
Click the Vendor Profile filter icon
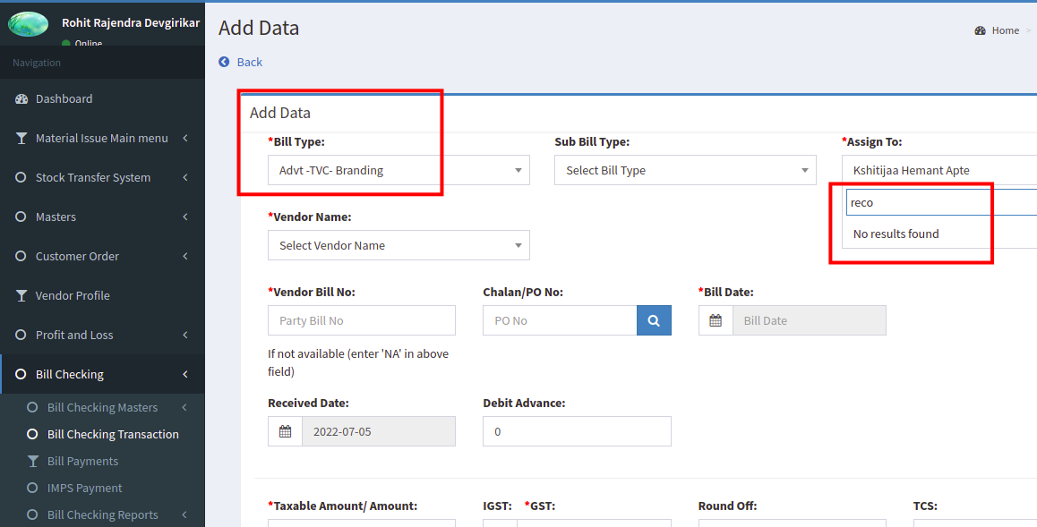click(x=21, y=296)
